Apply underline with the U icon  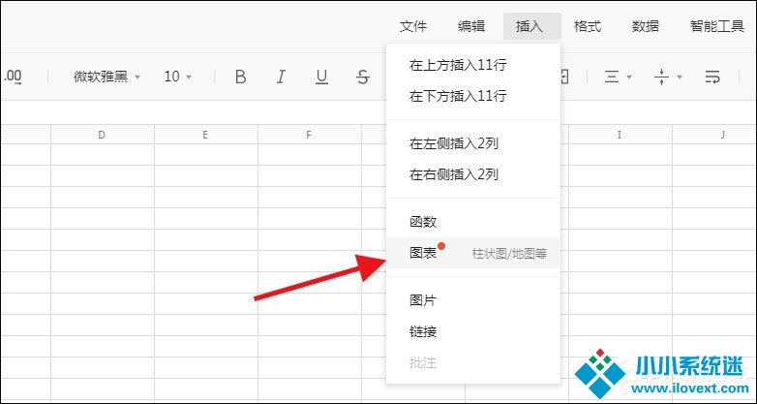click(x=321, y=77)
